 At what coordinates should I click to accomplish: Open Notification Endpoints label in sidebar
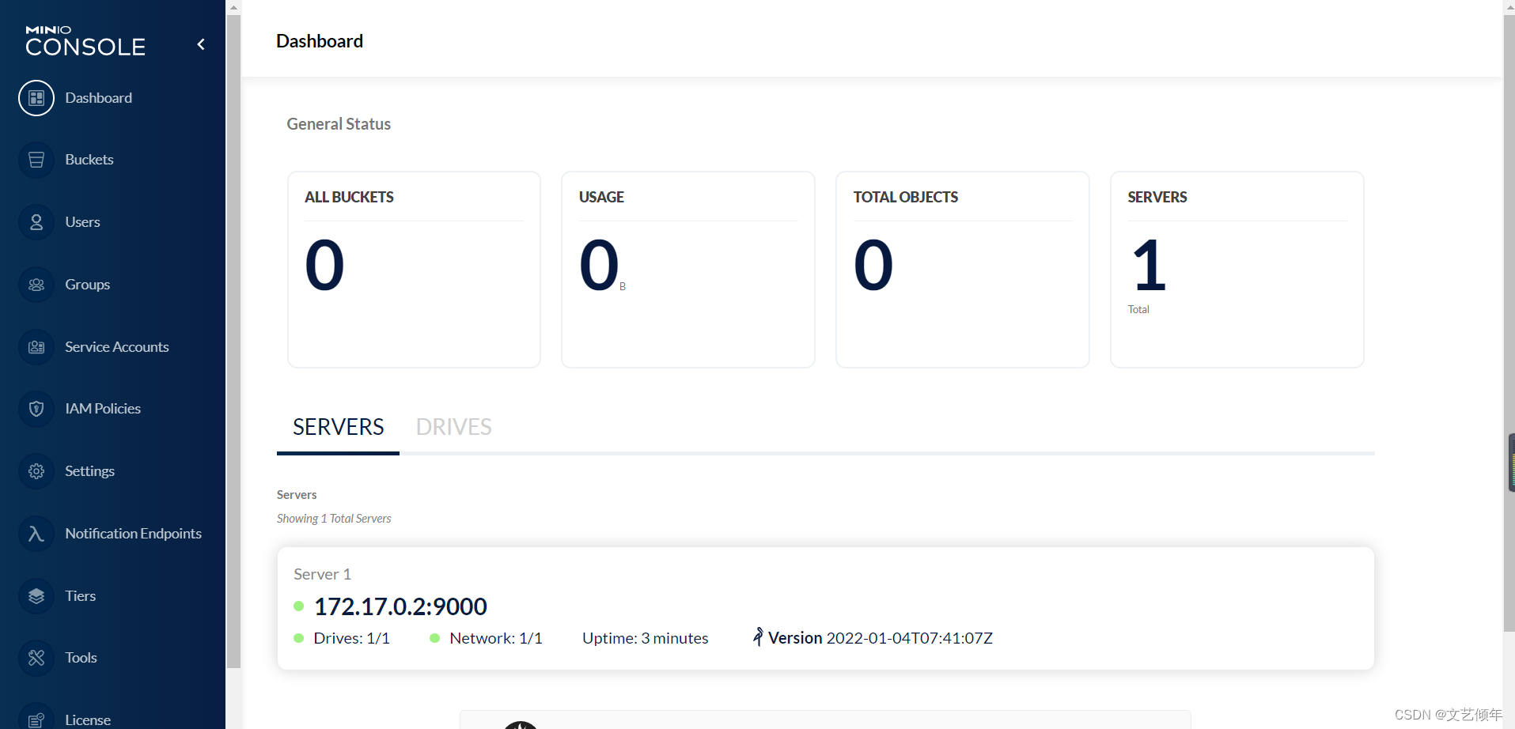133,534
